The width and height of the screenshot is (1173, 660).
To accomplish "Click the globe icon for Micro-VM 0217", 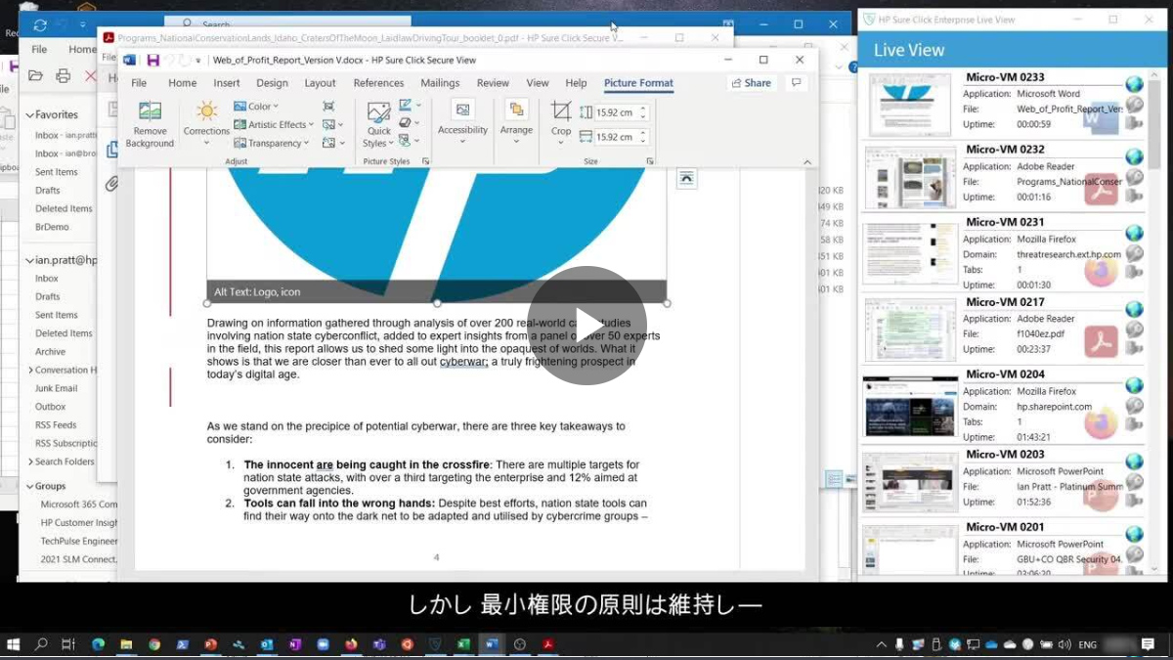I will (1134, 309).
